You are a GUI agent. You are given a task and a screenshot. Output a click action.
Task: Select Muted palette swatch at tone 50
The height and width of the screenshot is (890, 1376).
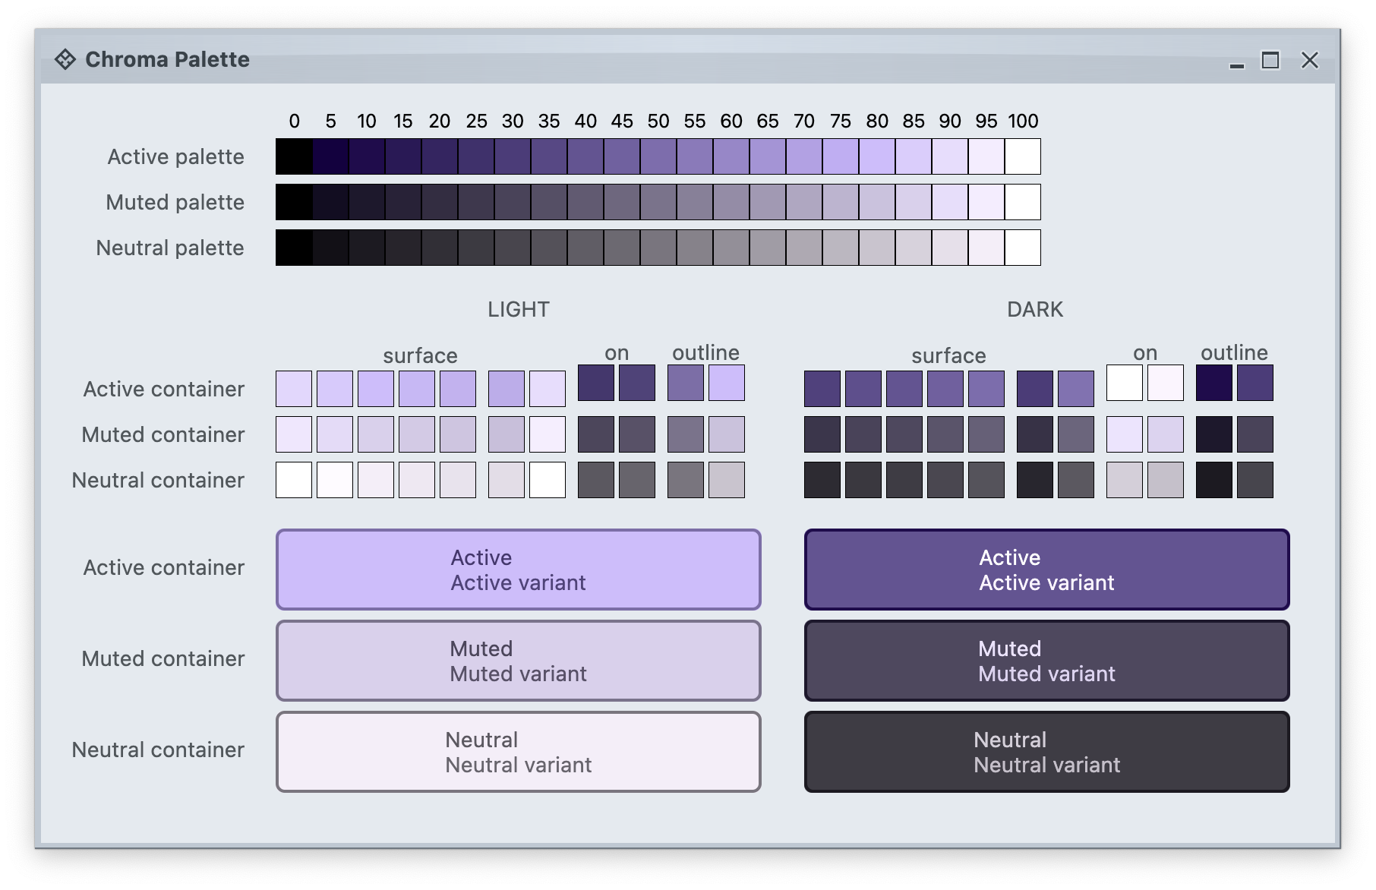658,202
